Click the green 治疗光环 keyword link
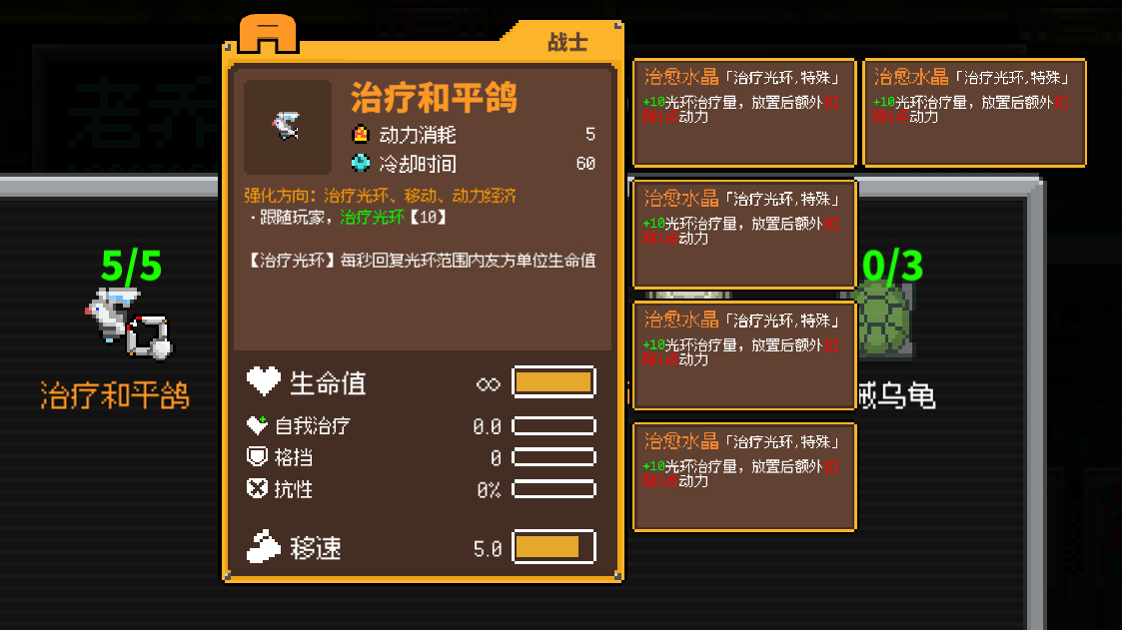The width and height of the screenshot is (1122, 630). coord(372,218)
